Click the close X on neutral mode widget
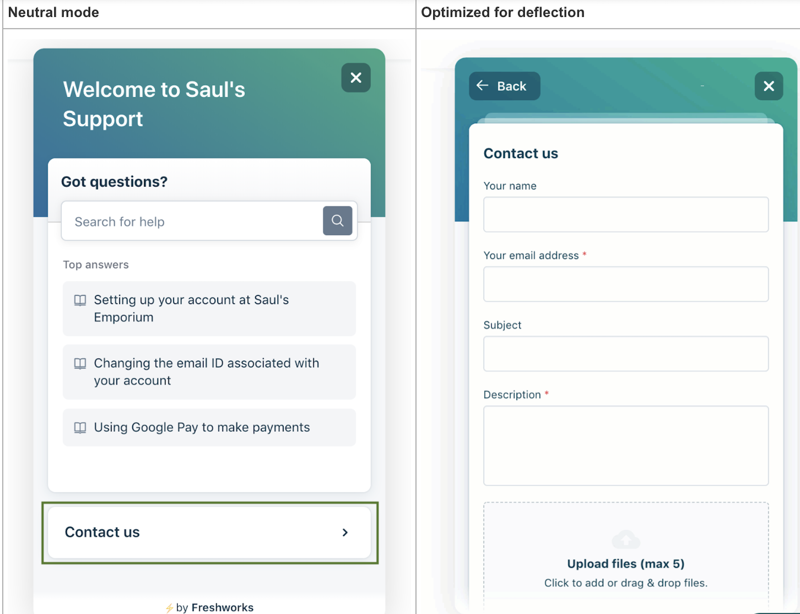The image size is (800, 614). coord(356,77)
